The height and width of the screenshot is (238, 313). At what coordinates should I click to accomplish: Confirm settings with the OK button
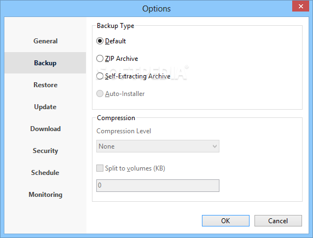point(225,221)
